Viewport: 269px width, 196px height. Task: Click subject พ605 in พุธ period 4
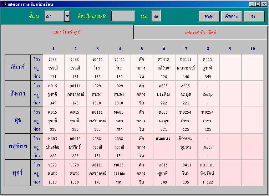click(119, 112)
